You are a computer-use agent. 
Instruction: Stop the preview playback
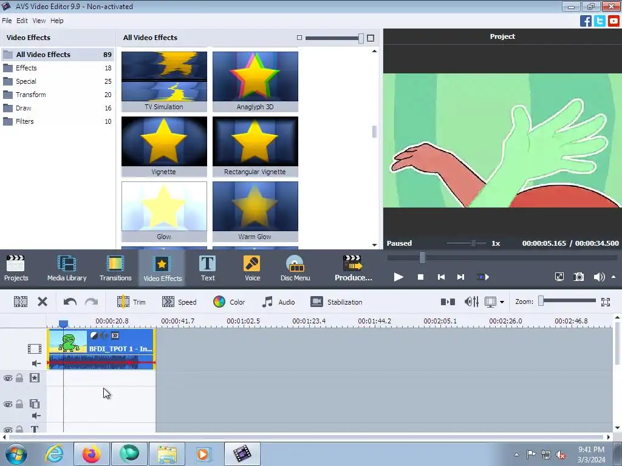coord(420,277)
